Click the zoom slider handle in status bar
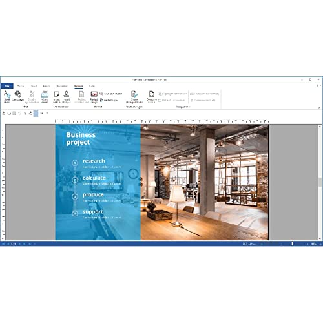The width and height of the screenshot is (323, 323). pyautogui.click(x=292, y=244)
